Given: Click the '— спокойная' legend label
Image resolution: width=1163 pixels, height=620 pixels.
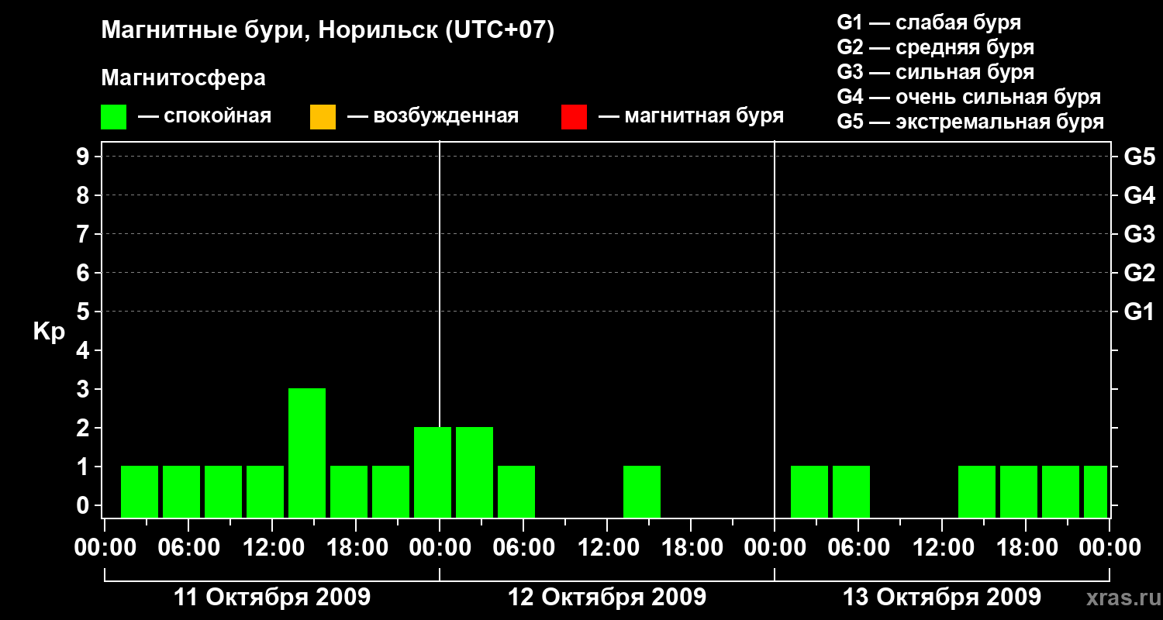Looking at the screenshot, I should click(205, 116).
